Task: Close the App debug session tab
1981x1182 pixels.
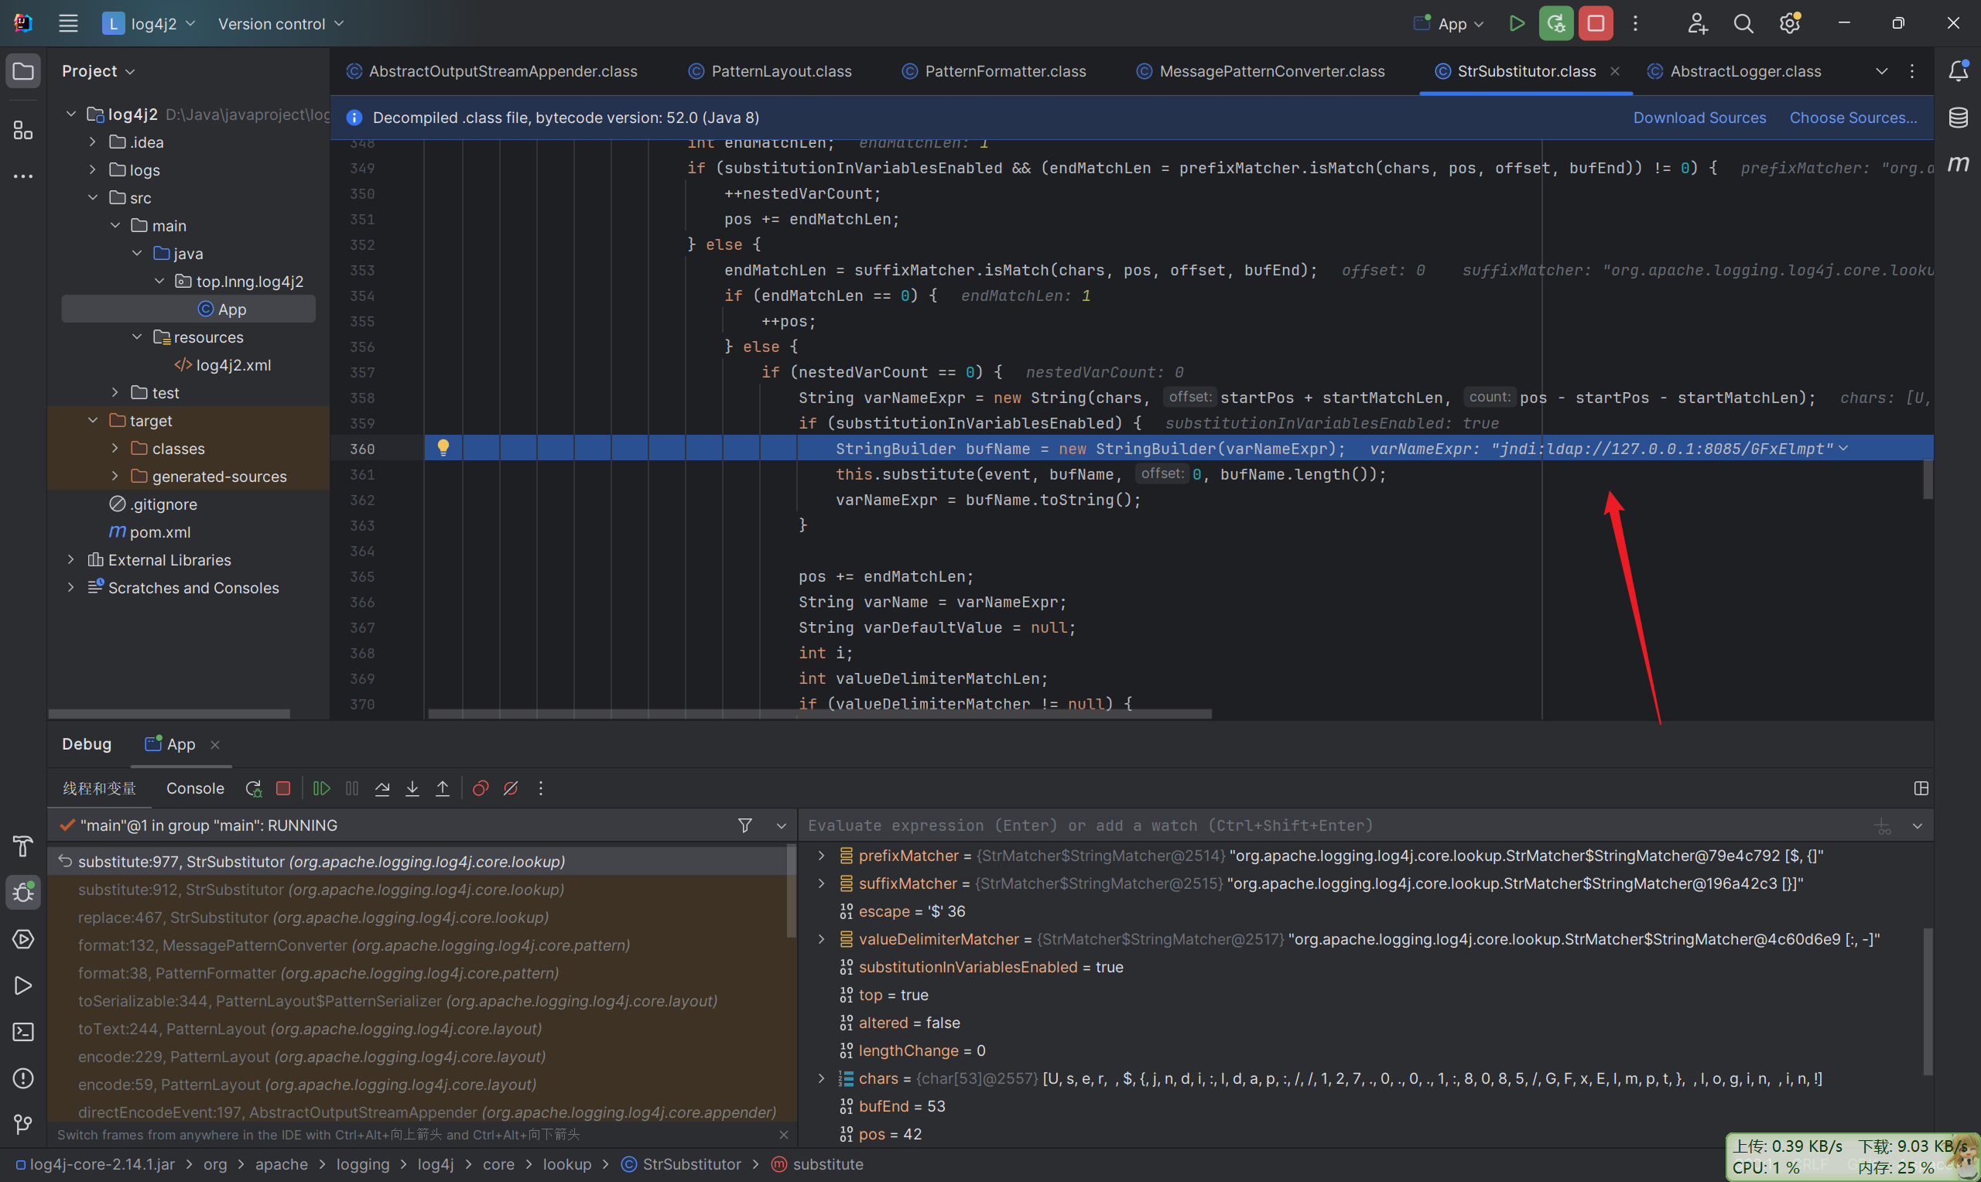Action: point(214,744)
